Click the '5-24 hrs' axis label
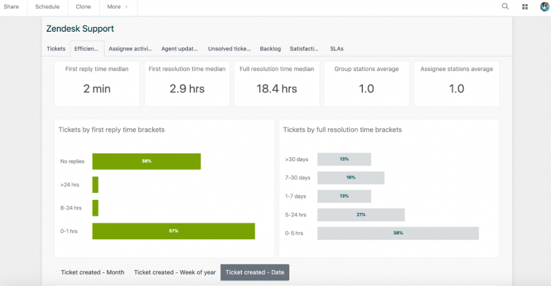 tap(295, 214)
